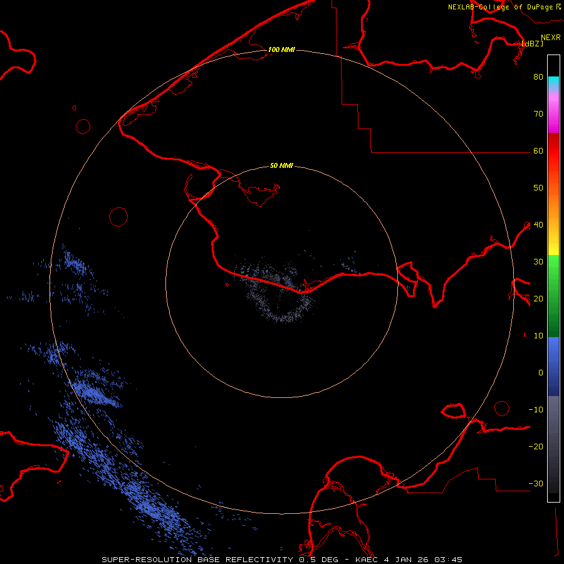Screen dimensions: 564x564
Task: Click the 50 NMI range ring label
Action: click(281, 165)
